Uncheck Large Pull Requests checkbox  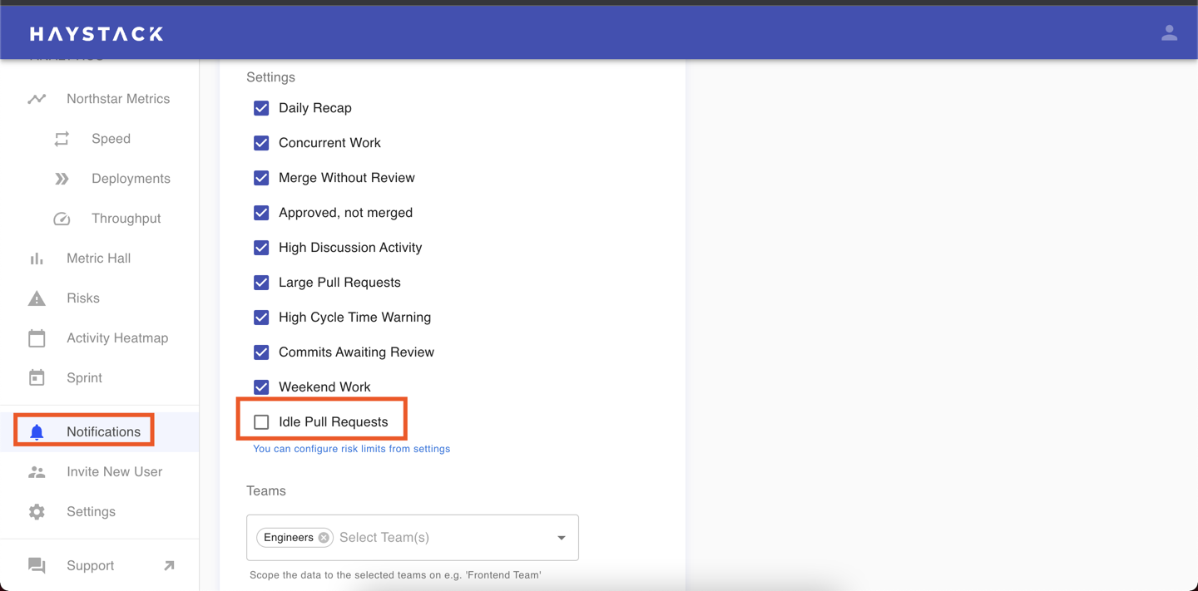click(261, 283)
